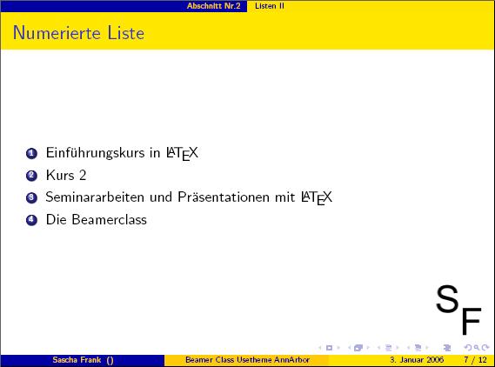Click the search magnifier navigation icon
Image resolution: width=495 pixels, height=367 pixels.
coord(477,348)
